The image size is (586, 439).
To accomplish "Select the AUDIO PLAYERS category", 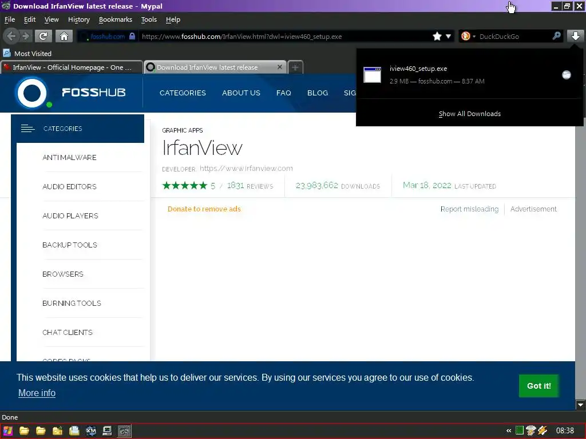I will tap(70, 215).
